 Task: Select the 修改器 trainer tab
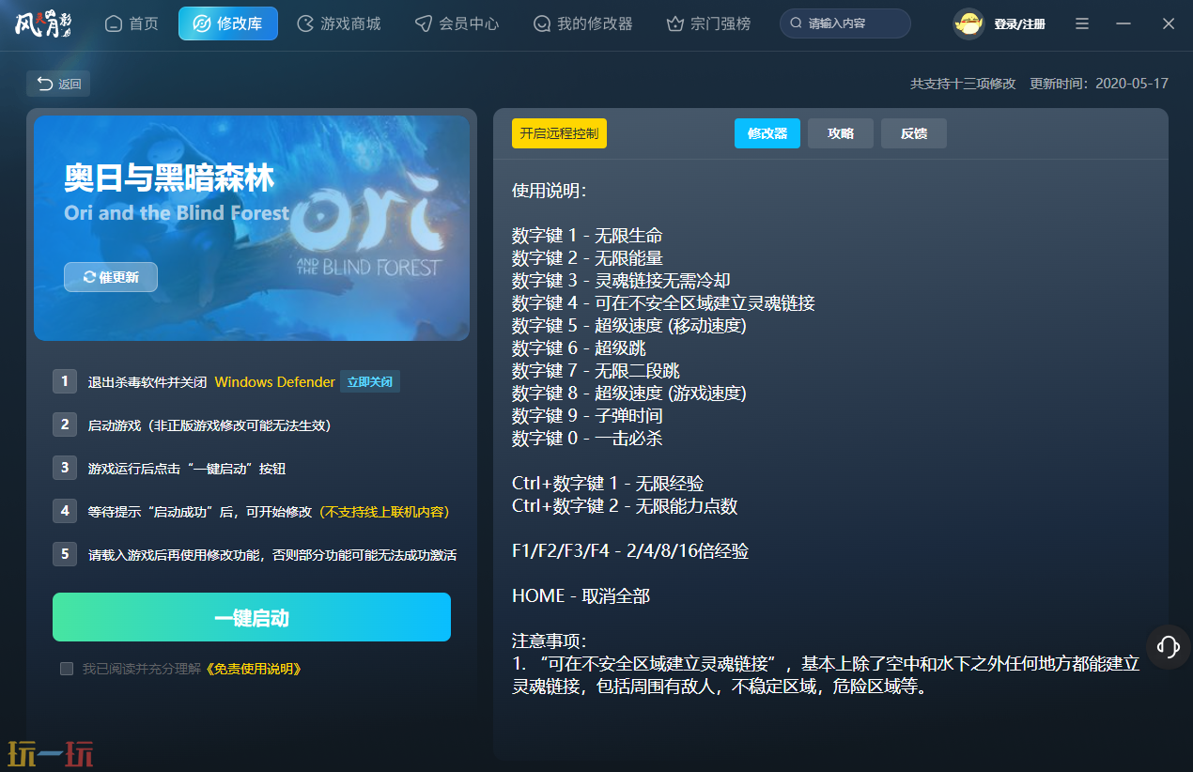tap(767, 133)
